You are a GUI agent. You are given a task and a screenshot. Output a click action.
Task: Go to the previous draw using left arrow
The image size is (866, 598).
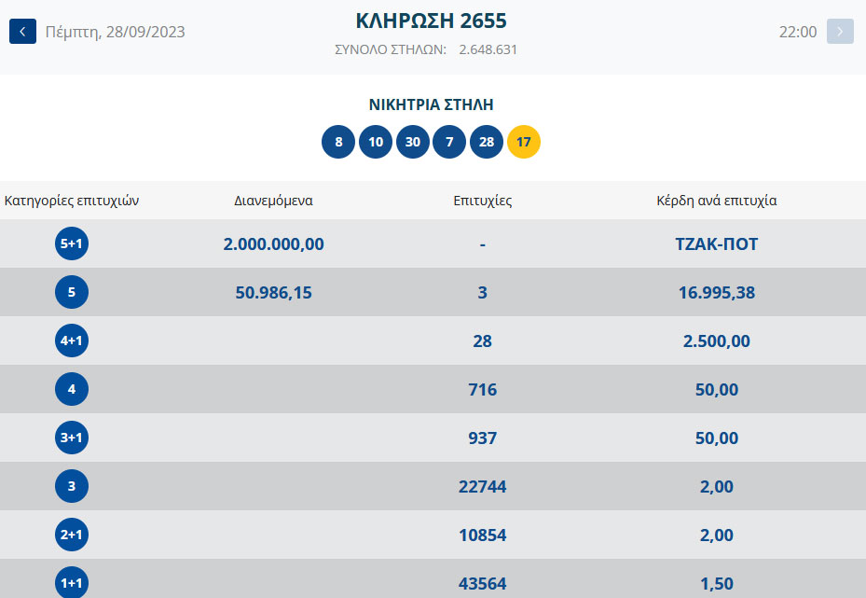(x=22, y=32)
